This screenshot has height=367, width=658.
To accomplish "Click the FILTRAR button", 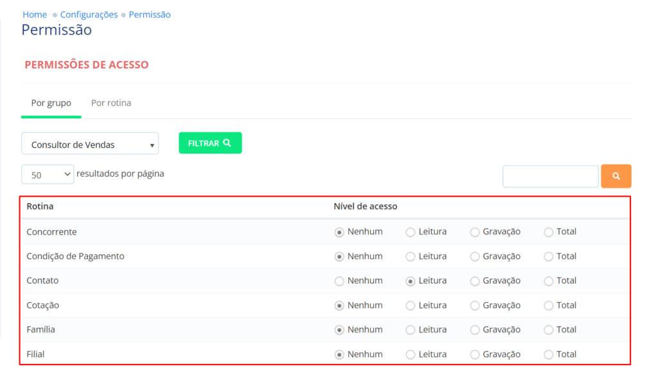I will point(210,143).
